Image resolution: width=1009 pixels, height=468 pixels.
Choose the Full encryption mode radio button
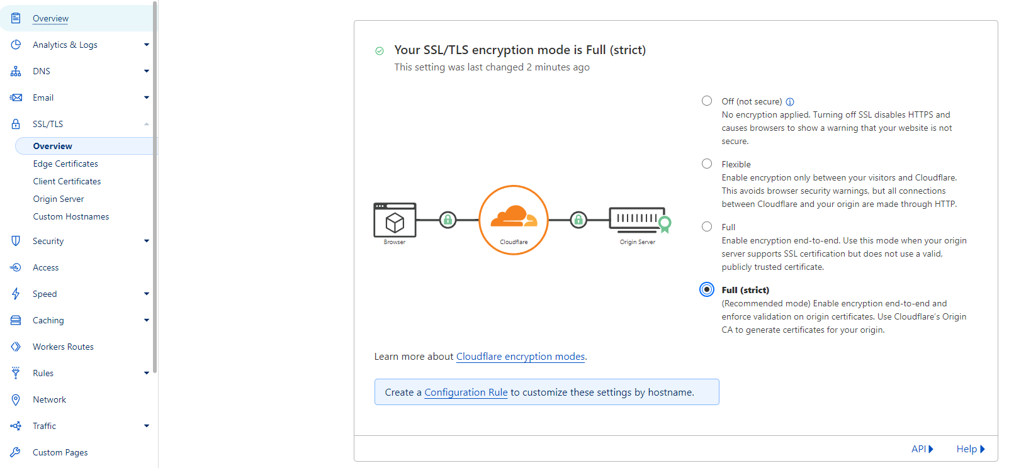707,226
